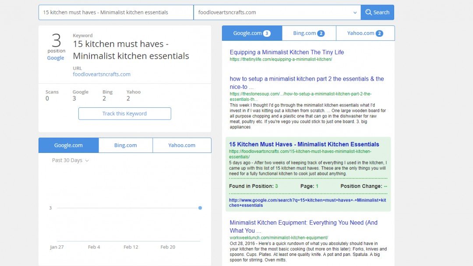Click the Bing.com badge showing 2
This screenshot has height=266, width=473.
321,33
